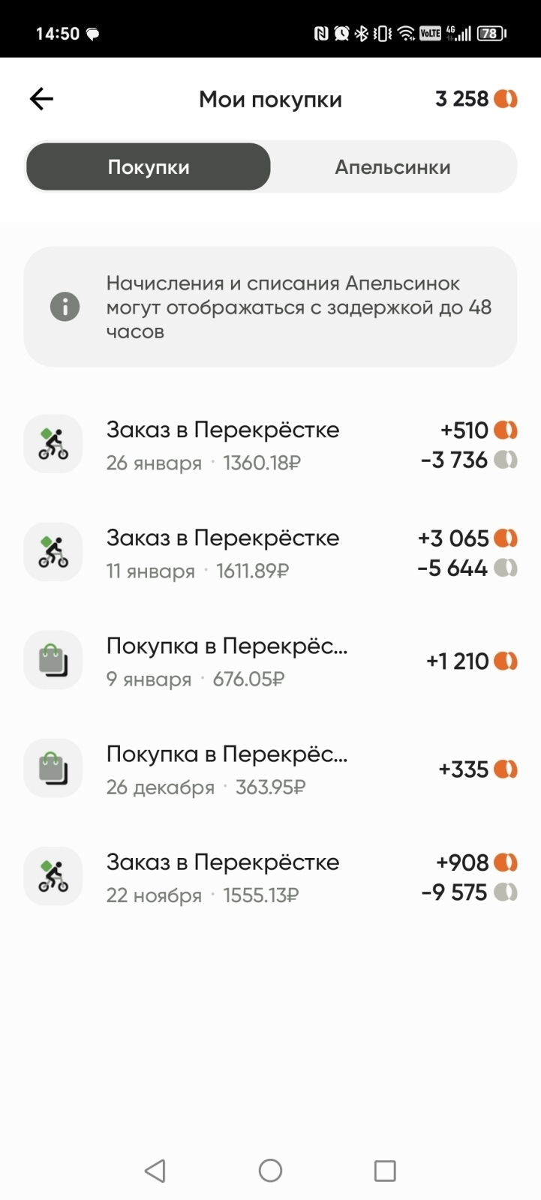541x1200 pixels.
Task: Open the 1555.13₽ order from 22 ноября
Action: [x=223, y=877]
